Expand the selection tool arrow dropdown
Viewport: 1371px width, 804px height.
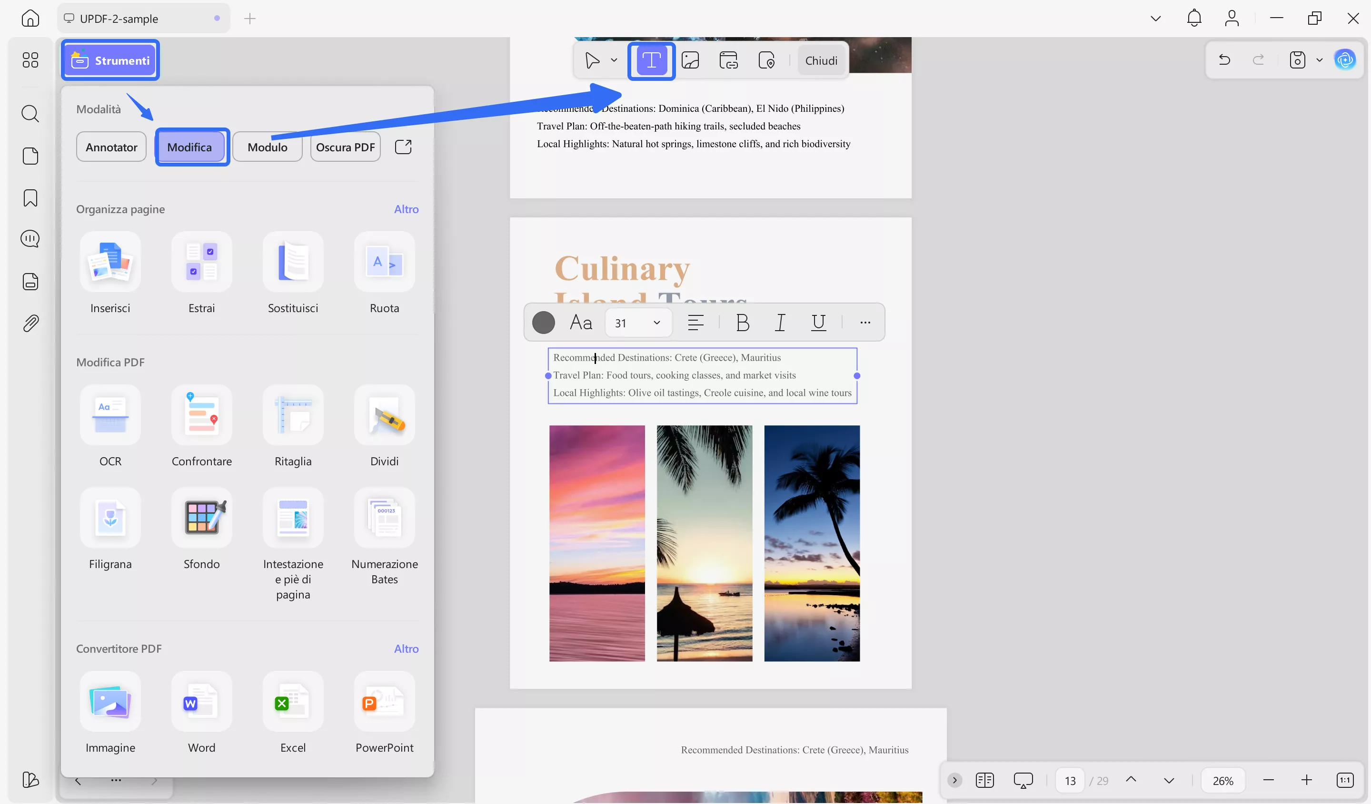coord(614,60)
